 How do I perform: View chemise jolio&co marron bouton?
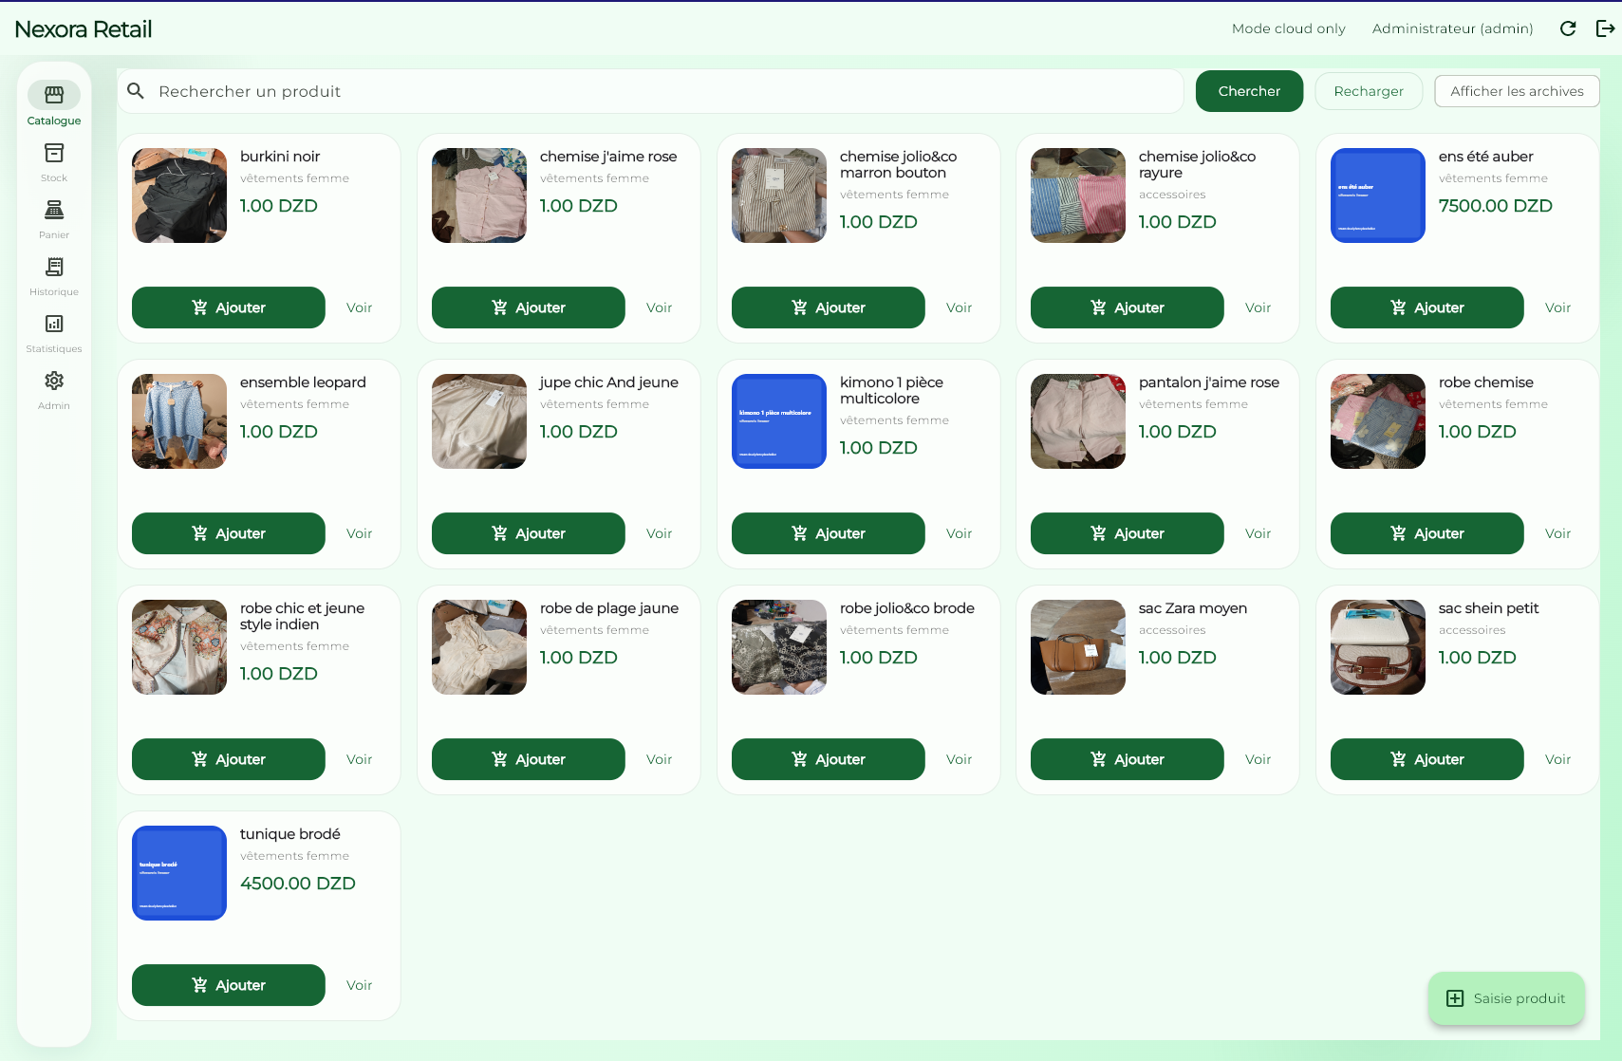(960, 307)
